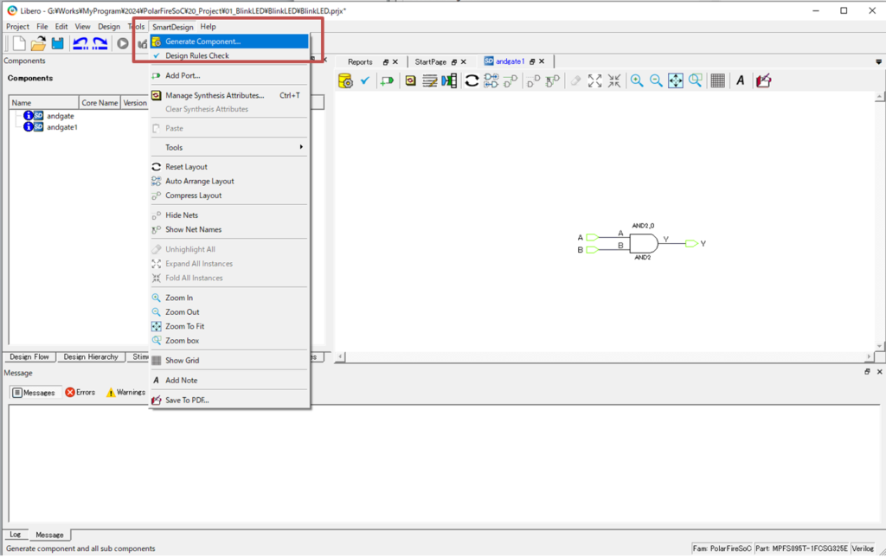Click the AND2 gate on the canvas
This screenshot has width=886, height=558.
[x=643, y=243]
